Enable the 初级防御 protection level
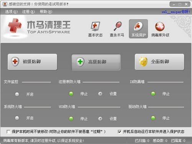This screenshot has height=144, width=192. [32, 62]
